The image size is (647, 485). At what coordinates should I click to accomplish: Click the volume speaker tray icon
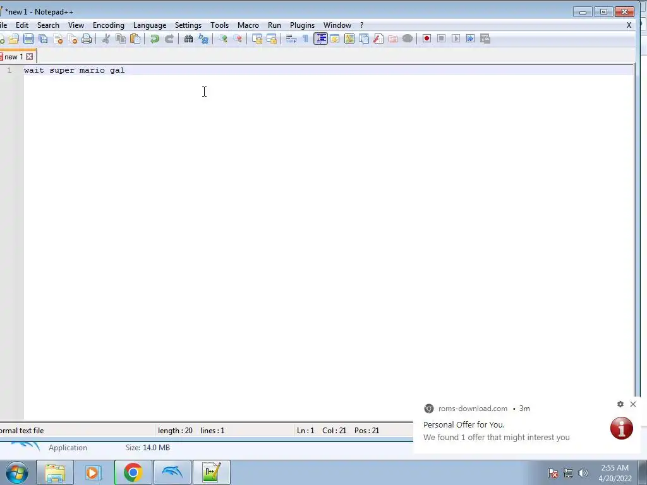583,473
